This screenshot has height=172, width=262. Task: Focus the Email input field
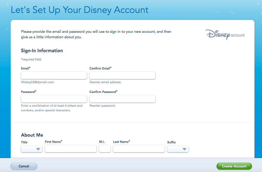[54, 75]
